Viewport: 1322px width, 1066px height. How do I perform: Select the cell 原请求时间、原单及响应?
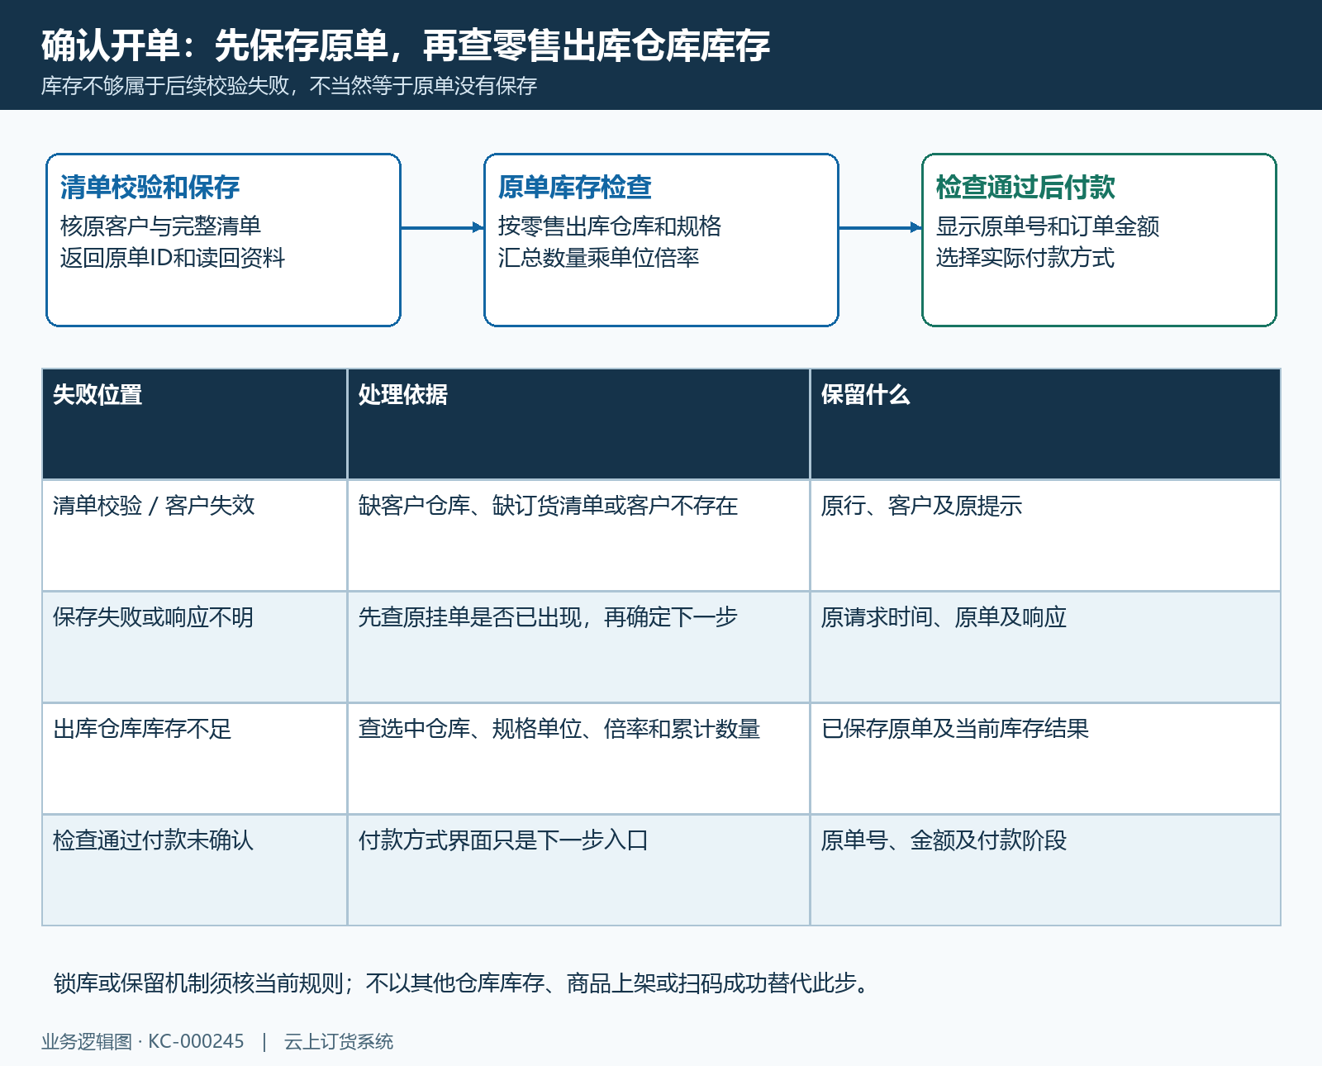1045,647
